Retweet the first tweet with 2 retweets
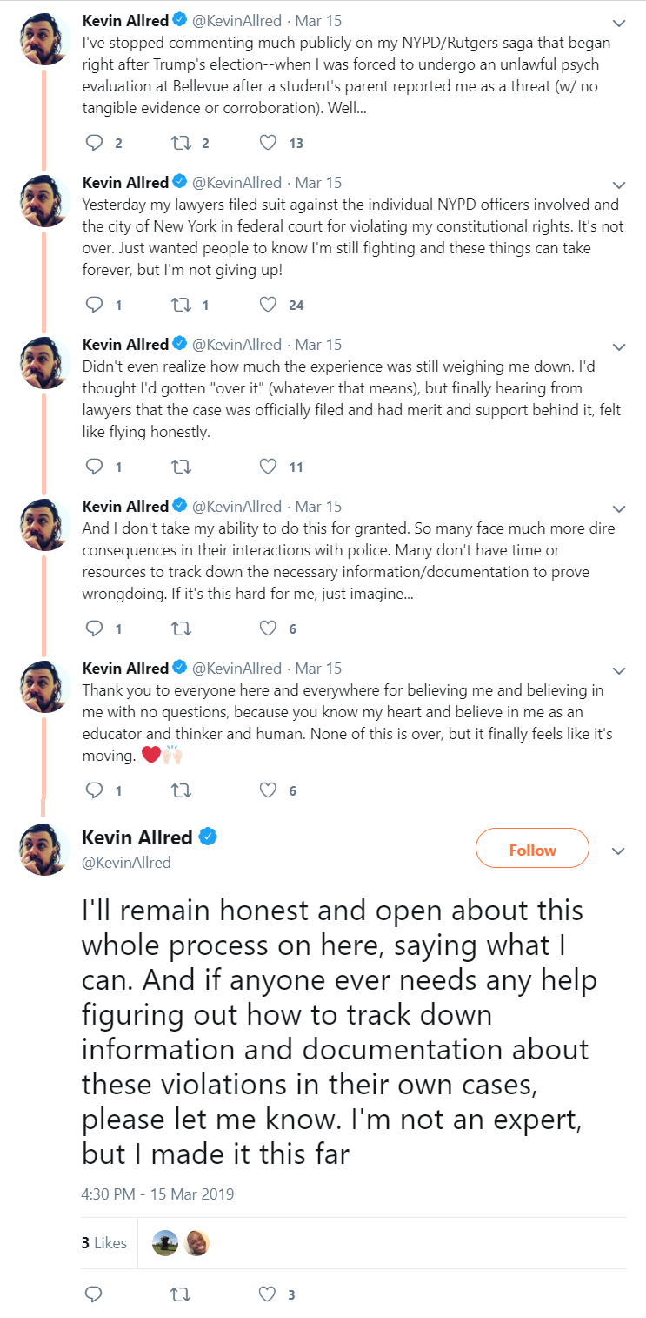This screenshot has height=1318, width=646. pos(182,143)
